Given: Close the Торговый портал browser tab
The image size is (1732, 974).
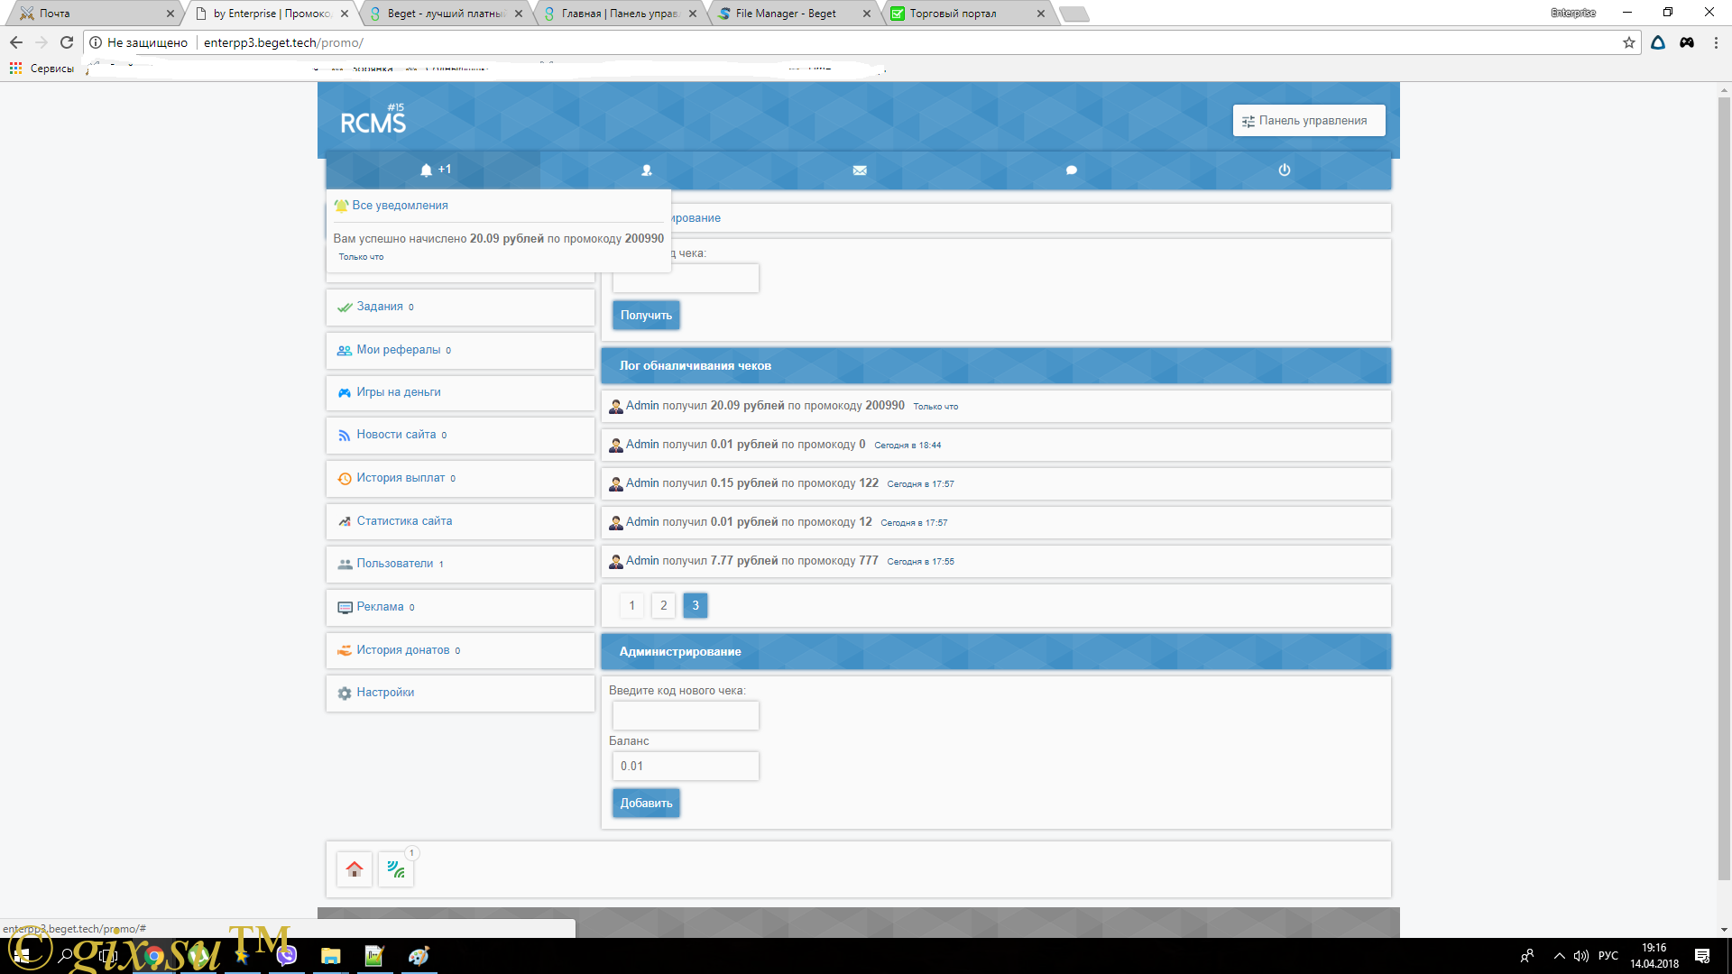Looking at the screenshot, I should (x=1041, y=14).
